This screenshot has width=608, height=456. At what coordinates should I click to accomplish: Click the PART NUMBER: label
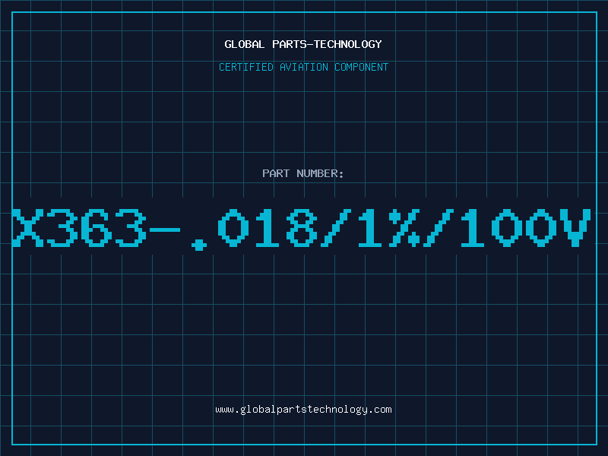coord(303,173)
